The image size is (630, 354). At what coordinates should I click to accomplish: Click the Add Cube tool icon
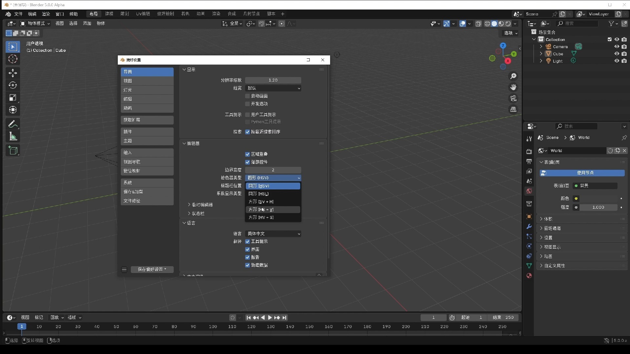[13, 150]
